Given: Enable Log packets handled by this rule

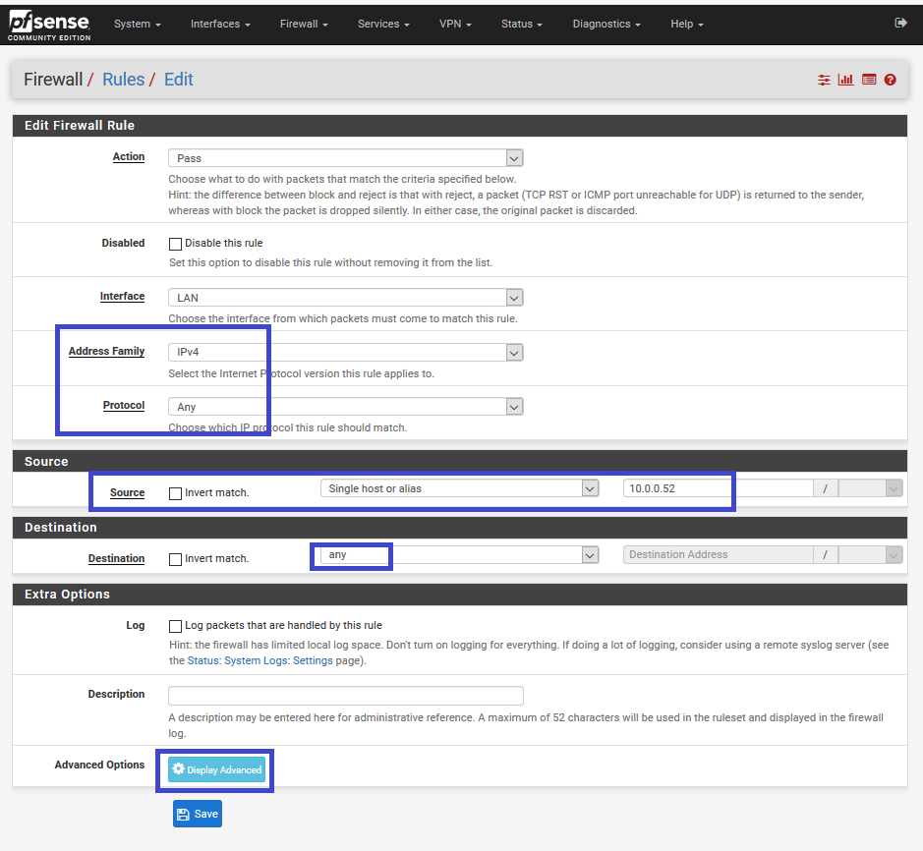Looking at the screenshot, I should tap(175, 626).
